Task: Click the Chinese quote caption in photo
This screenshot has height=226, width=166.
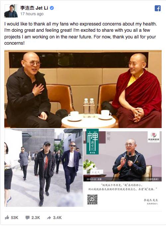Action: coord(123,187)
